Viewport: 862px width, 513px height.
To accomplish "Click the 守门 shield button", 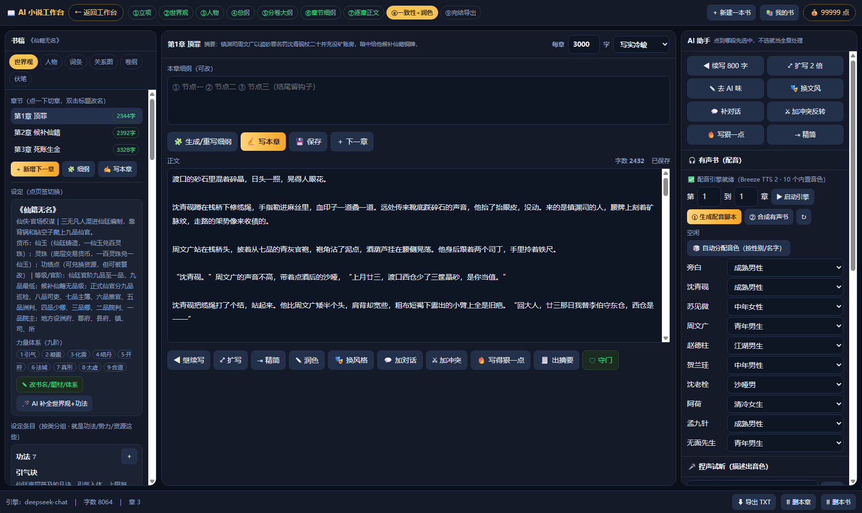I will click(600, 360).
